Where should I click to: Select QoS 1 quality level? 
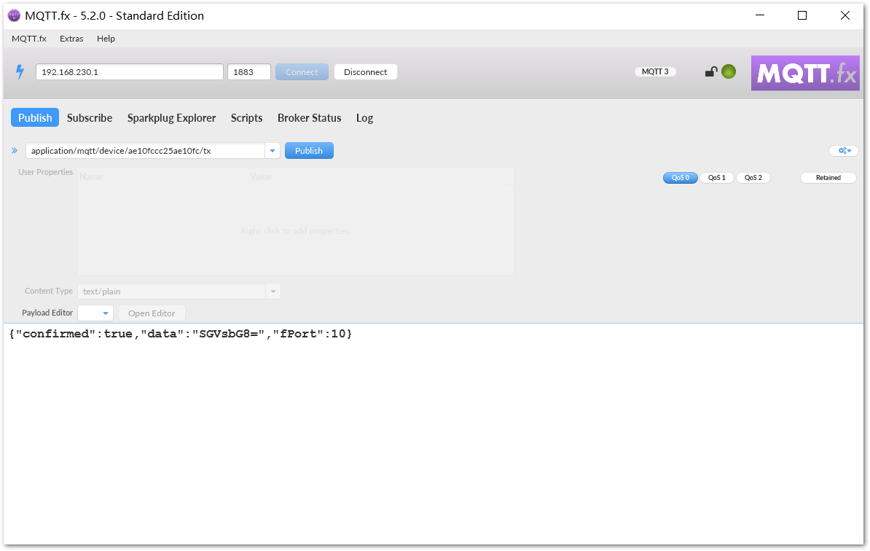pyautogui.click(x=717, y=178)
